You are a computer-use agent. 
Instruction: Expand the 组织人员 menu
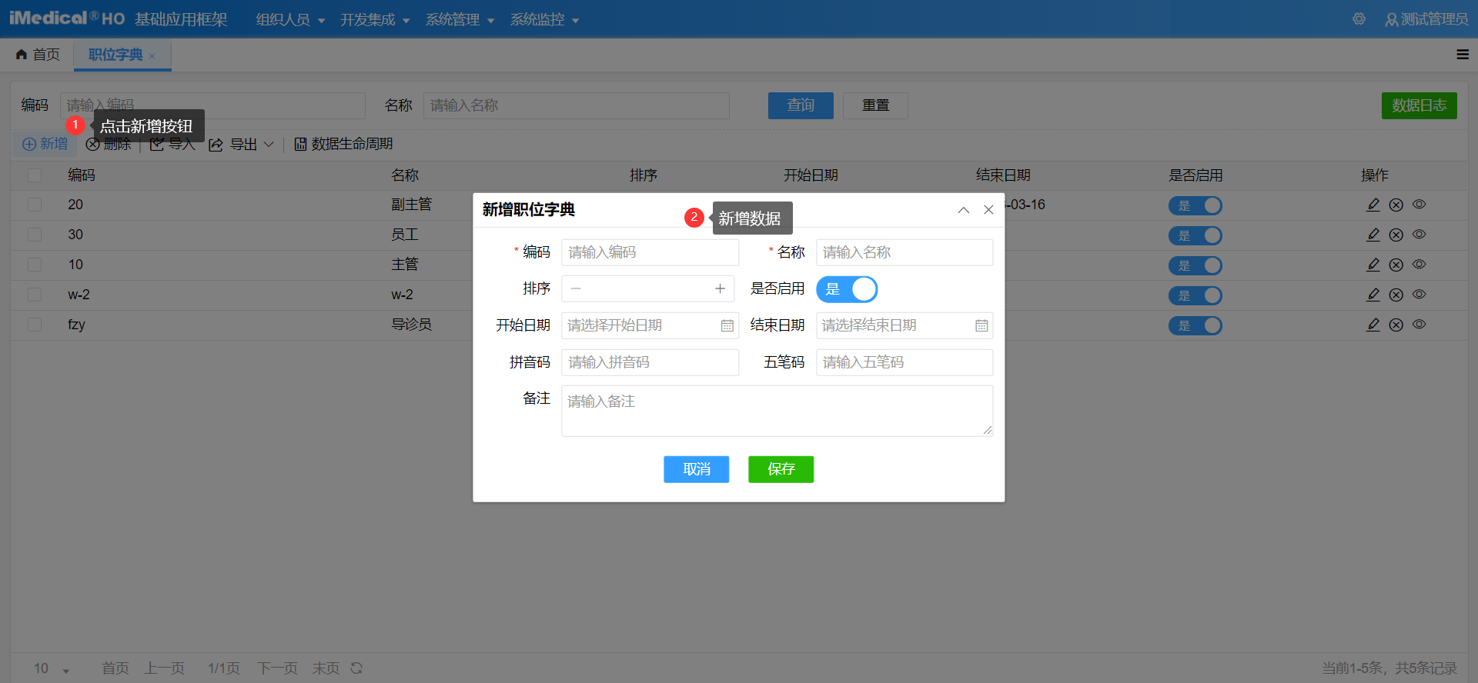[290, 19]
